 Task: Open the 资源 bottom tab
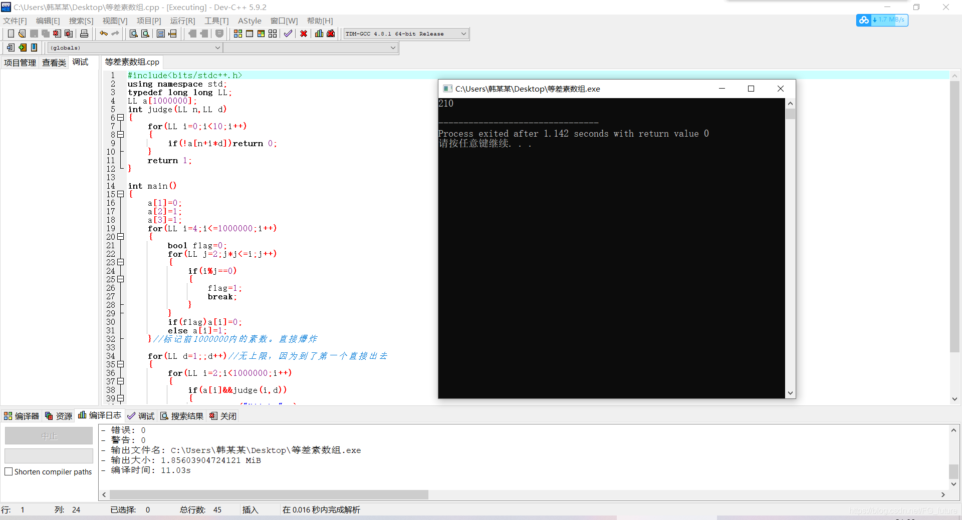[x=59, y=416]
